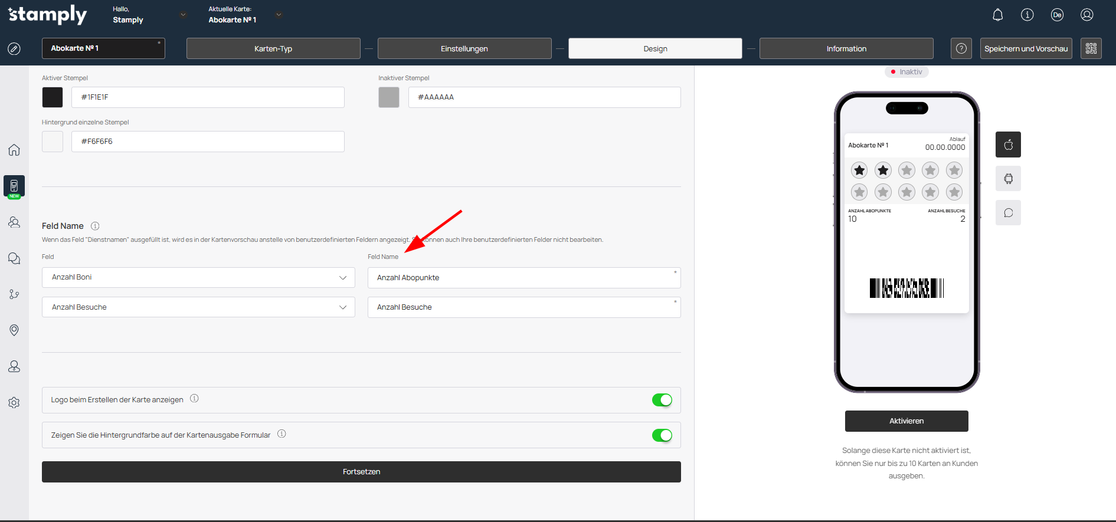Disable background color on card issue form

pyautogui.click(x=662, y=435)
